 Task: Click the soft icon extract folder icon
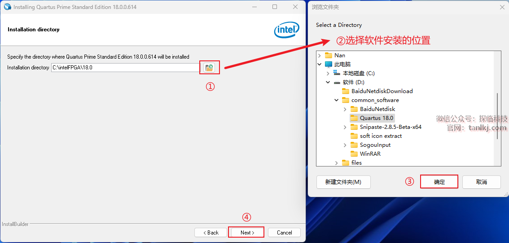354,136
